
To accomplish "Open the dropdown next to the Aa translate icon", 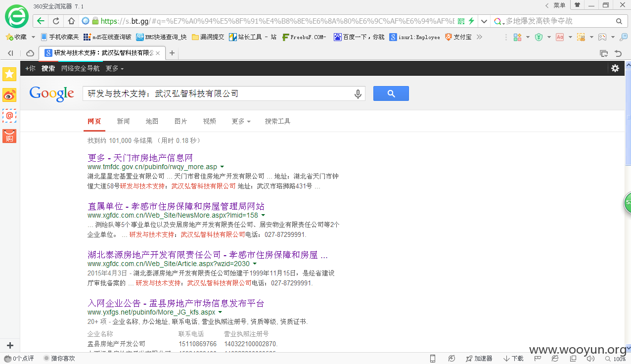I will (x=570, y=37).
